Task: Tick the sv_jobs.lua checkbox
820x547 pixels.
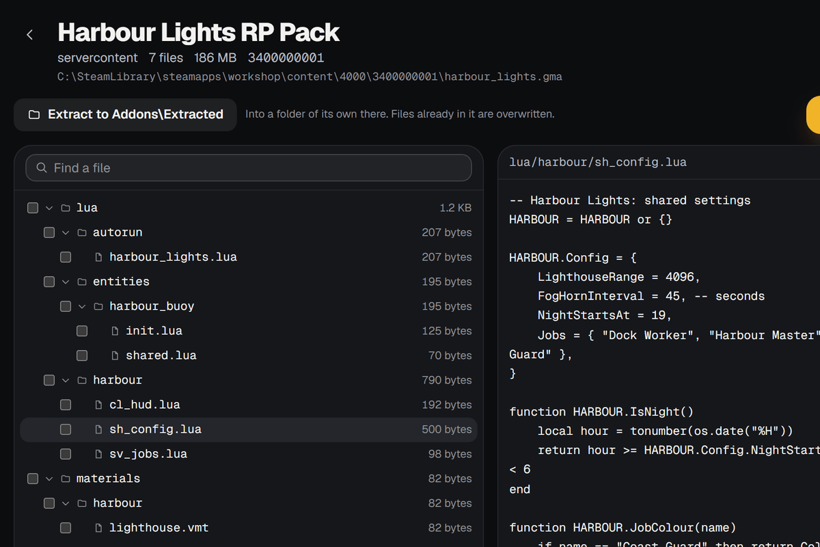Action: [66, 454]
